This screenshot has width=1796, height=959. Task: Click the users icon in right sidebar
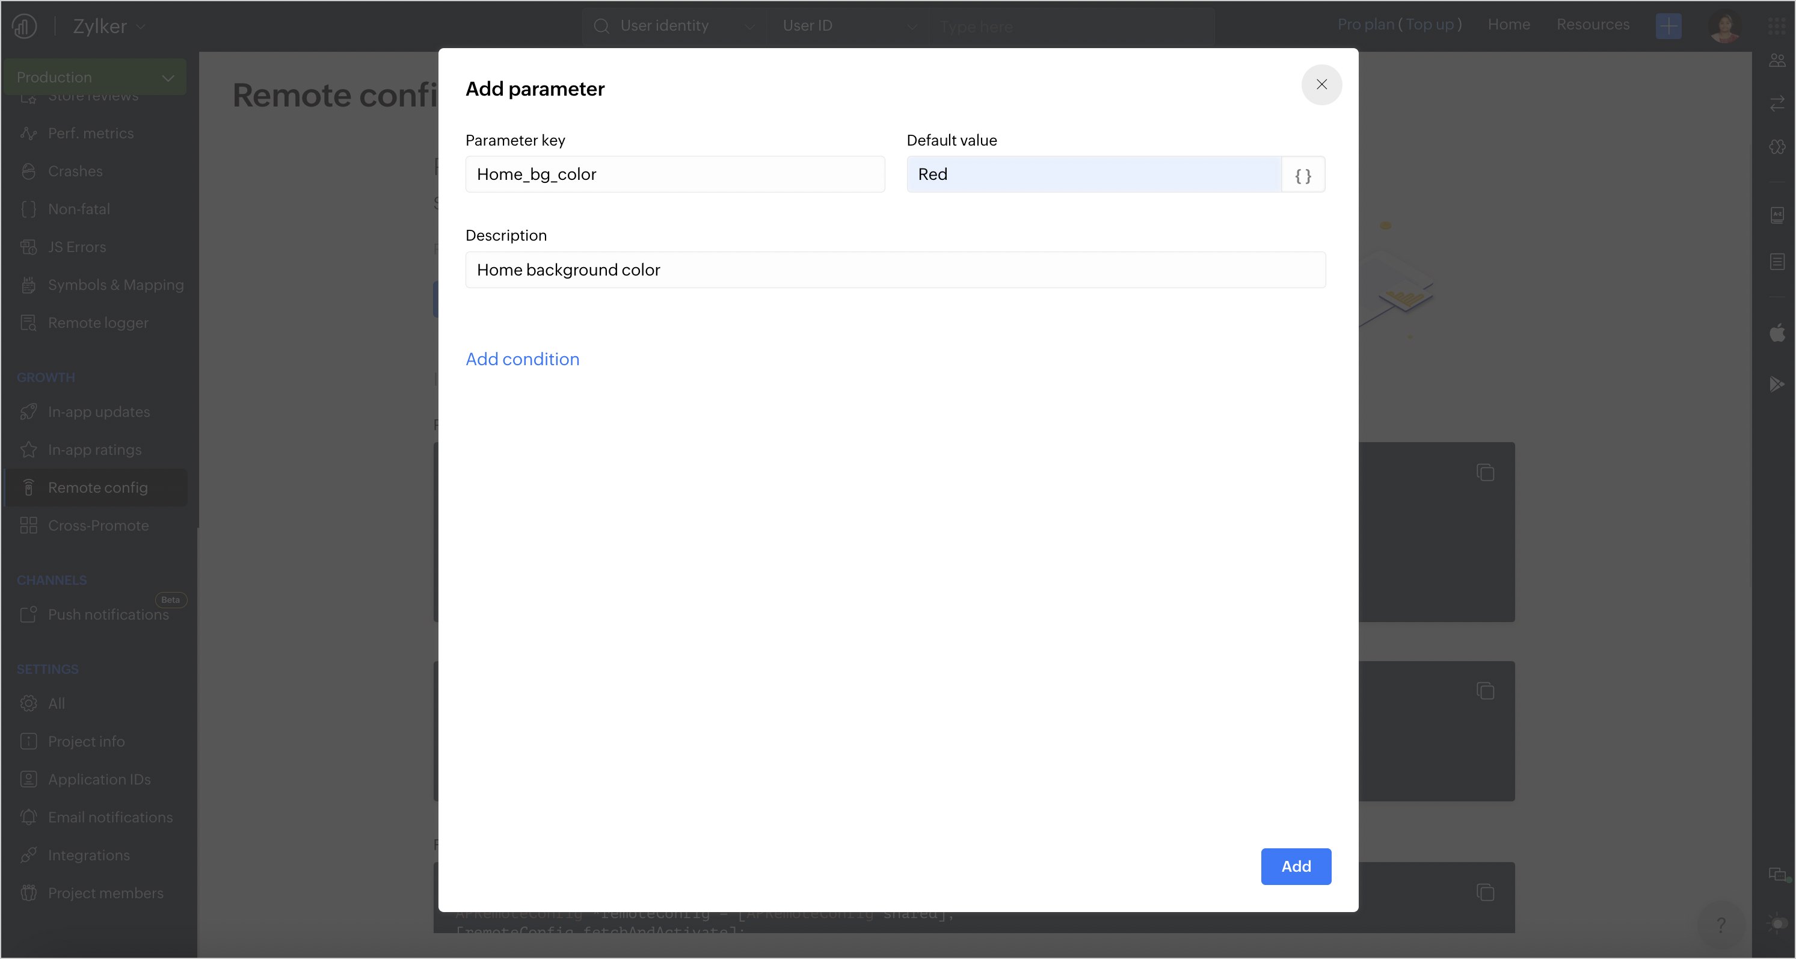coord(1777,61)
